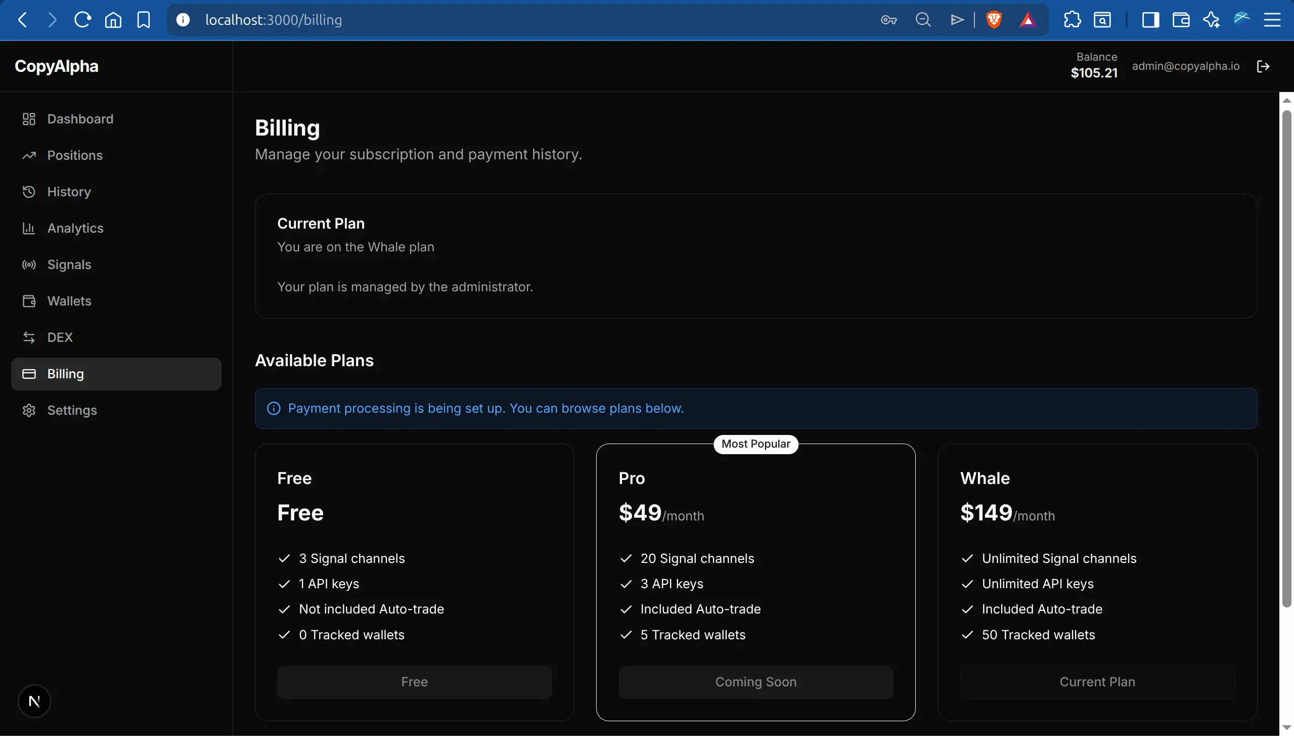Image resolution: width=1294 pixels, height=746 pixels.
Task: Select the Signals broadcast icon
Action: [29, 265]
